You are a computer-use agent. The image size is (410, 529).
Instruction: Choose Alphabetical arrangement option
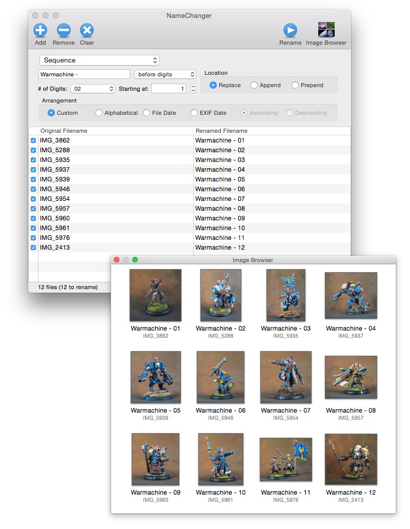99,113
